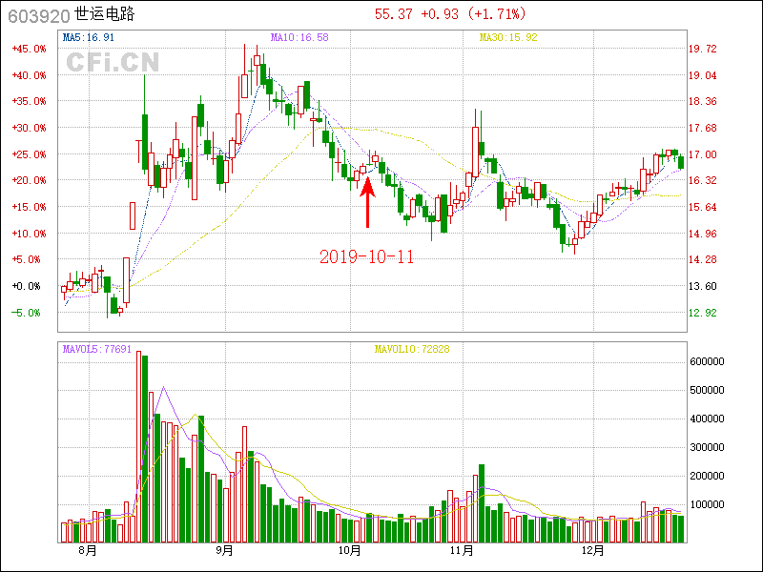The width and height of the screenshot is (763, 572).
Task: Click the CFi.CN watermark logo
Action: 113,63
